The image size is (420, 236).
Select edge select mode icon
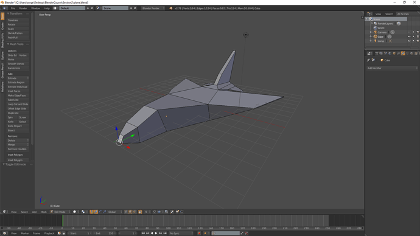click(130, 212)
